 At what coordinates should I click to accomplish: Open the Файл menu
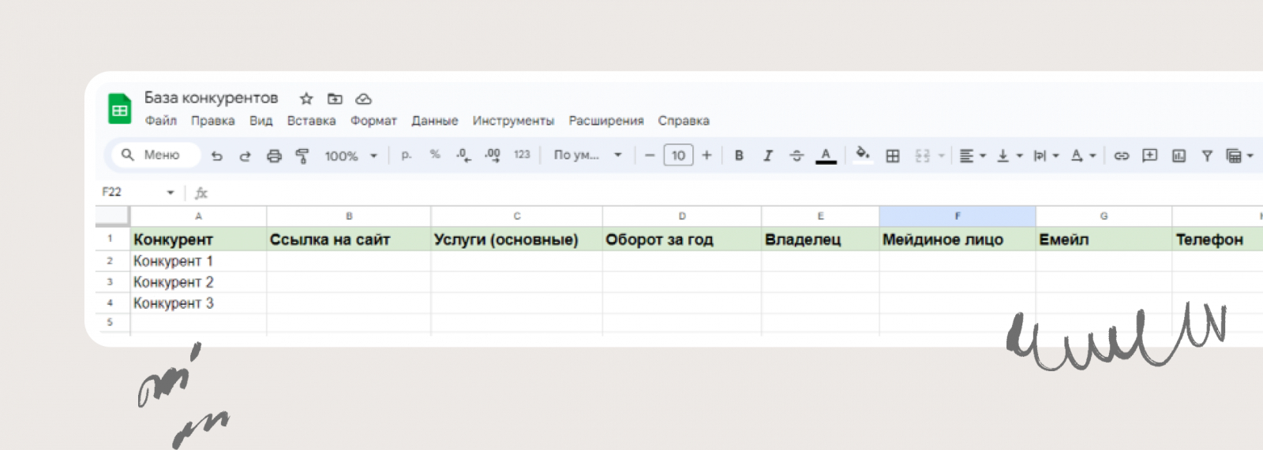point(160,121)
